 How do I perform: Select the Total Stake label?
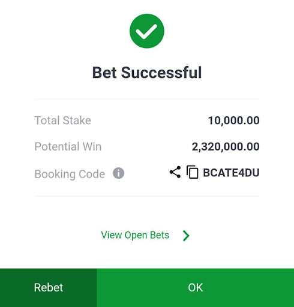[x=63, y=121]
